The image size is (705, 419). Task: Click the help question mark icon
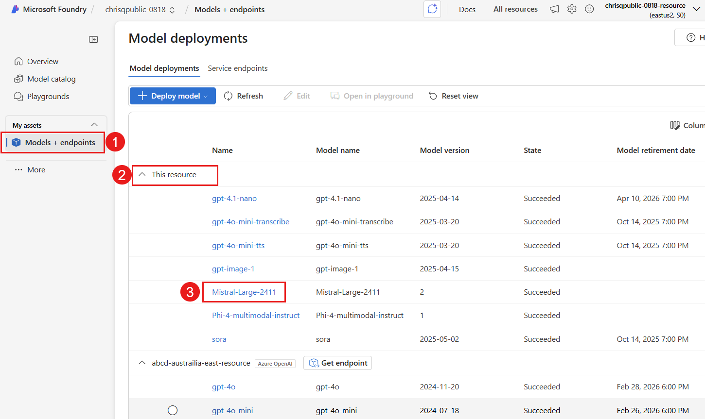691,37
